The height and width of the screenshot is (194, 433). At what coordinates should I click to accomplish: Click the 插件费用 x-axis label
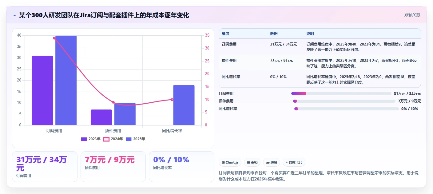click(113, 131)
